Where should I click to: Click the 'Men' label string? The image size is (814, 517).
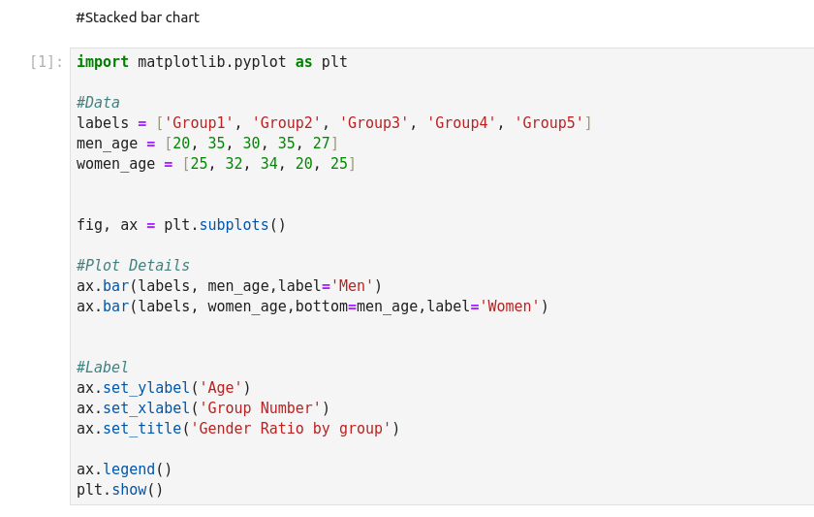pos(352,286)
